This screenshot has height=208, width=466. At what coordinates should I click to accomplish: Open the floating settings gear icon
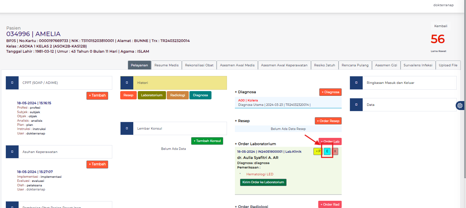click(x=460, y=106)
